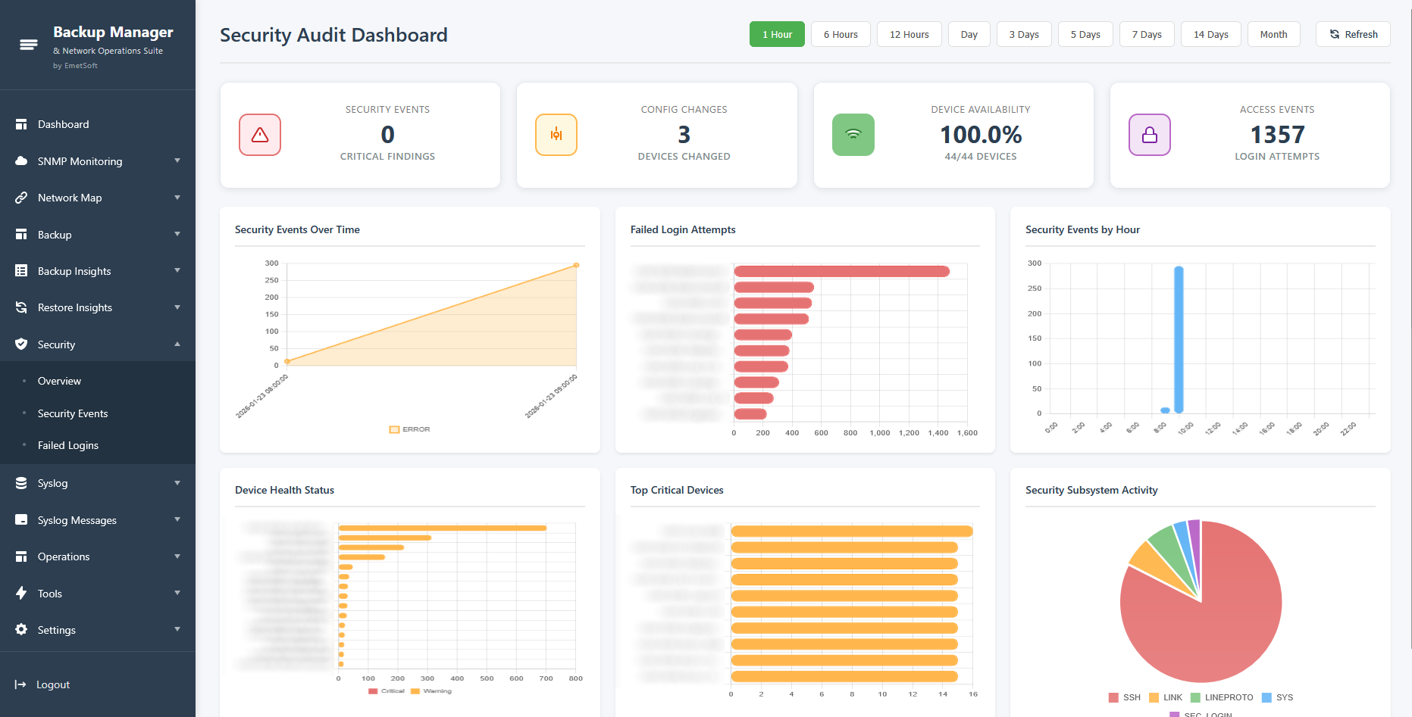
Task: Click the Network Map link icon
Action: [21, 198]
